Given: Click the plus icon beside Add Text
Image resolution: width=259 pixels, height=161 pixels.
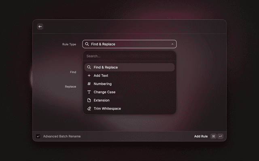Looking at the screenshot, I should click(x=89, y=76).
